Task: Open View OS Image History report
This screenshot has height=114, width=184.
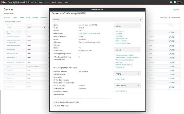Action: click(x=124, y=65)
